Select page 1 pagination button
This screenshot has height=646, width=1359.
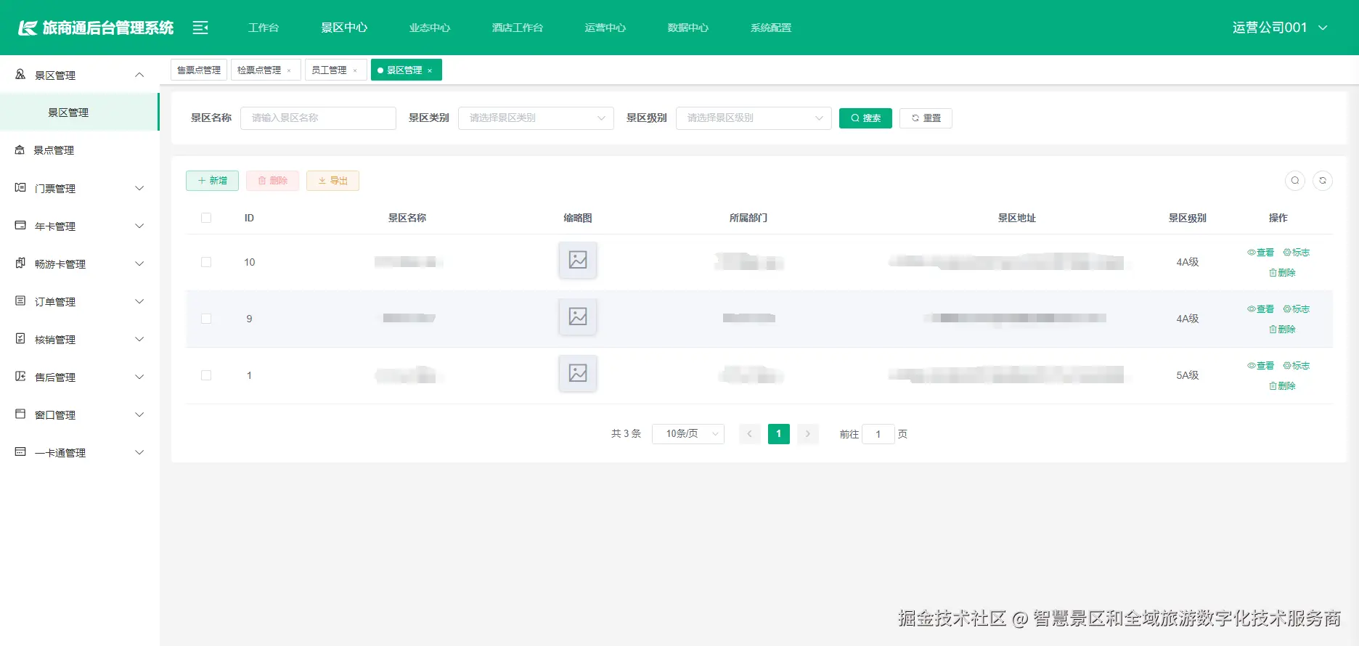(x=779, y=434)
